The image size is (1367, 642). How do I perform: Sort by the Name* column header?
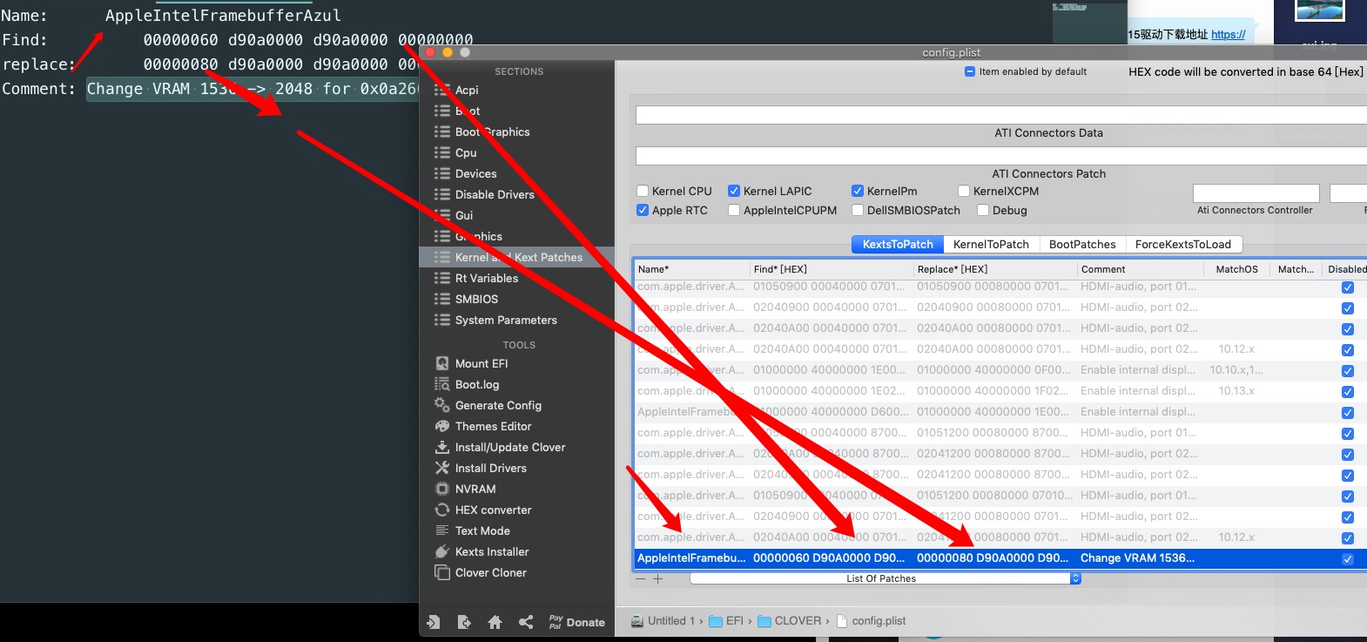point(691,269)
